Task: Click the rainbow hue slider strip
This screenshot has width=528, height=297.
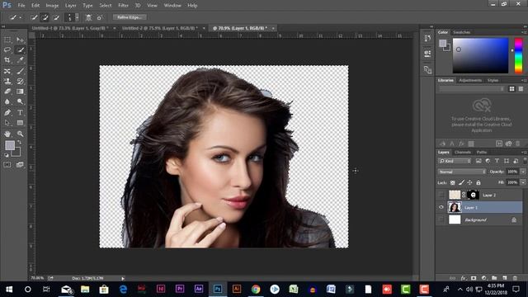Action: coord(518,55)
